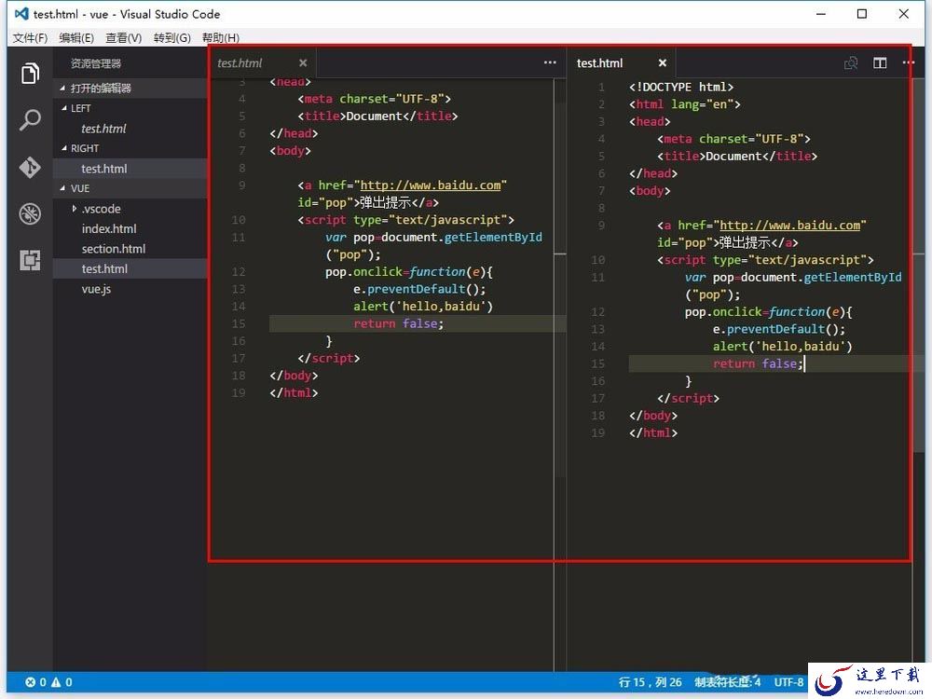The height and width of the screenshot is (699, 932).
Task: Click baidu.com link in right editor
Action: [x=790, y=226]
